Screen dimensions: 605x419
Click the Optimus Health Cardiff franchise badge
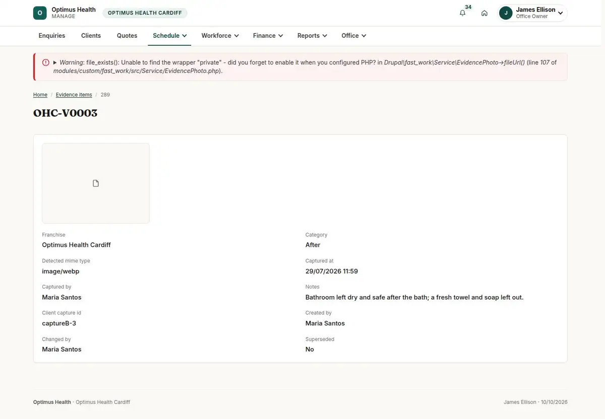click(145, 13)
